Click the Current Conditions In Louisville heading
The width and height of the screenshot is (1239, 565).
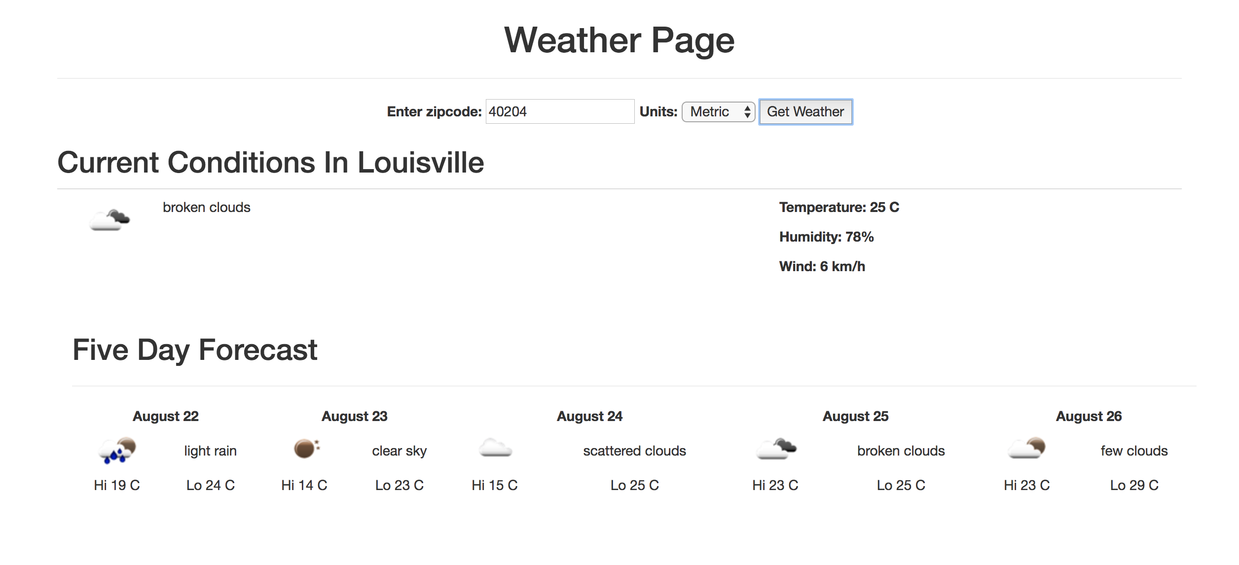coord(270,163)
